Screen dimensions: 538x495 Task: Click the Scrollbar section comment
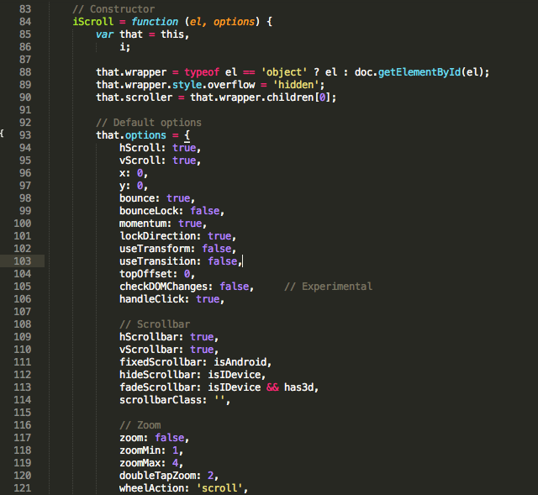[154, 324]
